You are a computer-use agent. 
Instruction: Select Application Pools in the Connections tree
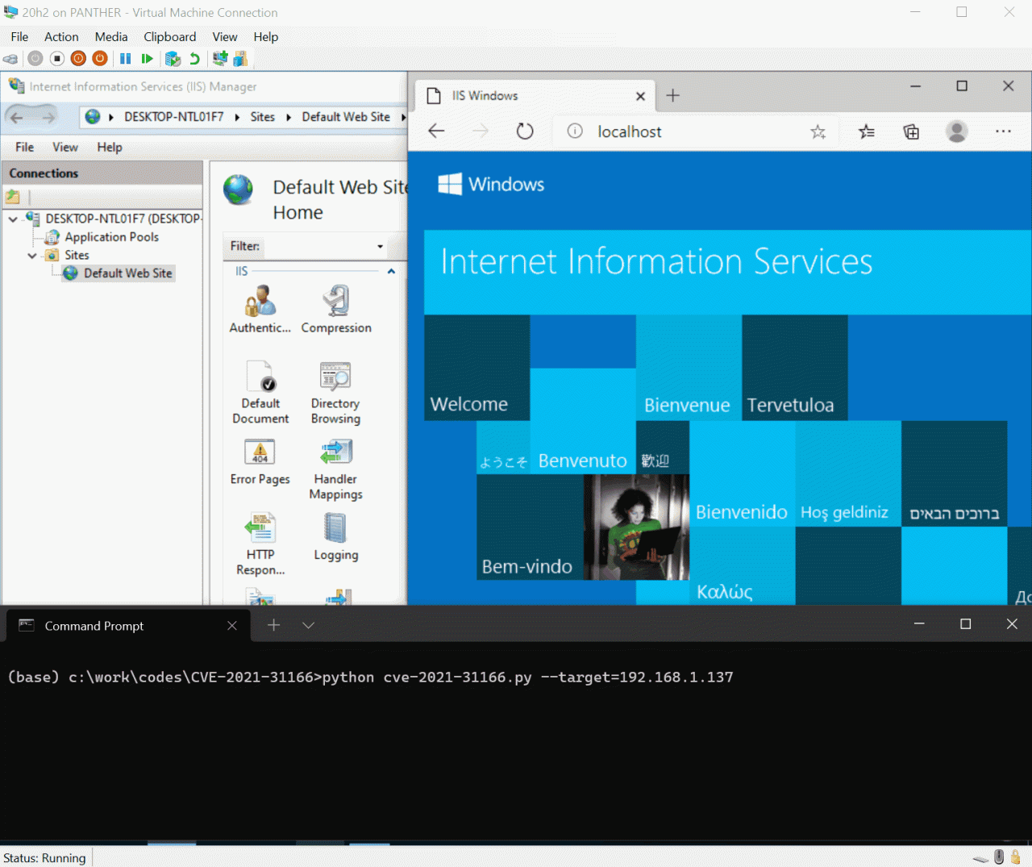111,237
